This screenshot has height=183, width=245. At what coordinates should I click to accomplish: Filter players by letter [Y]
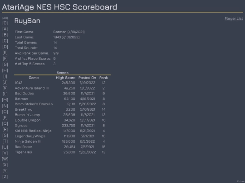5,171
